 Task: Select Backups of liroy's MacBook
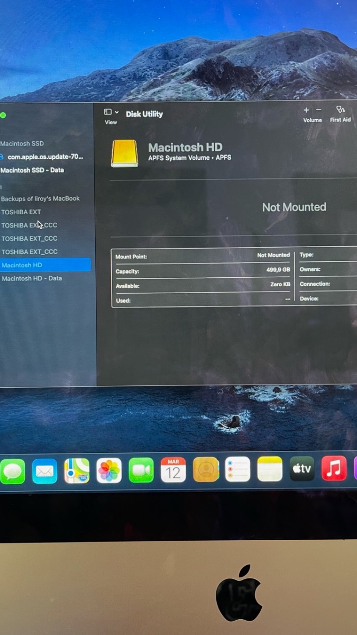(x=40, y=198)
